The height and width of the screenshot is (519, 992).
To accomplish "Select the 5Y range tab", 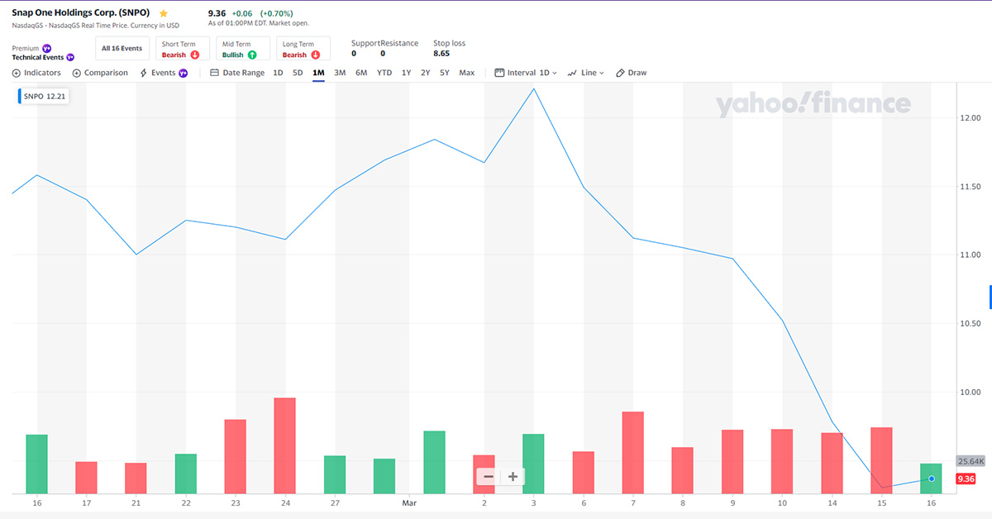I will coord(445,73).
